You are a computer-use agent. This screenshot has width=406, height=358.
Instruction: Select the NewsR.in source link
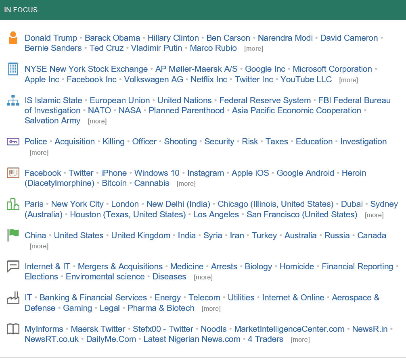[370, 329]
